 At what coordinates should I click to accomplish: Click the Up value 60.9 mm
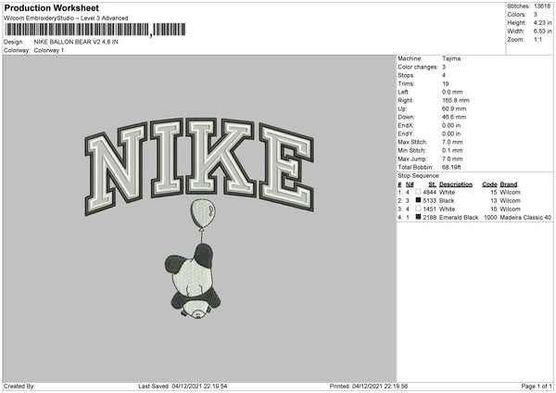pos(454,108)
